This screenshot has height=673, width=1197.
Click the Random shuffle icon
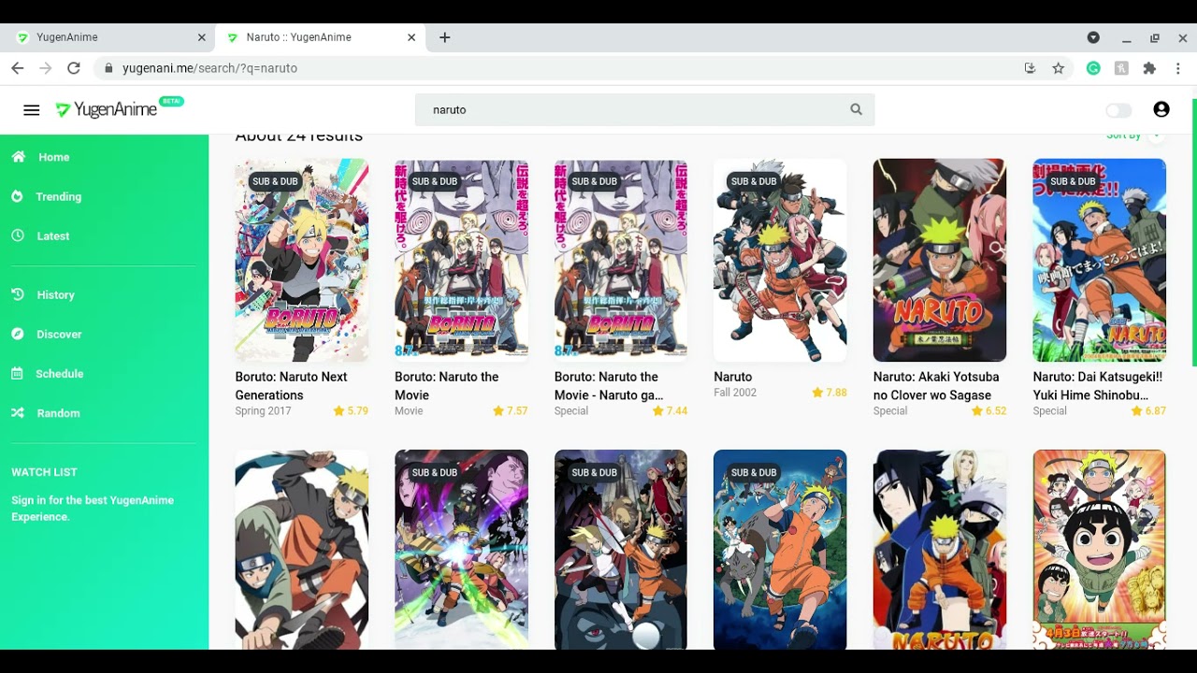pos(18,412)
